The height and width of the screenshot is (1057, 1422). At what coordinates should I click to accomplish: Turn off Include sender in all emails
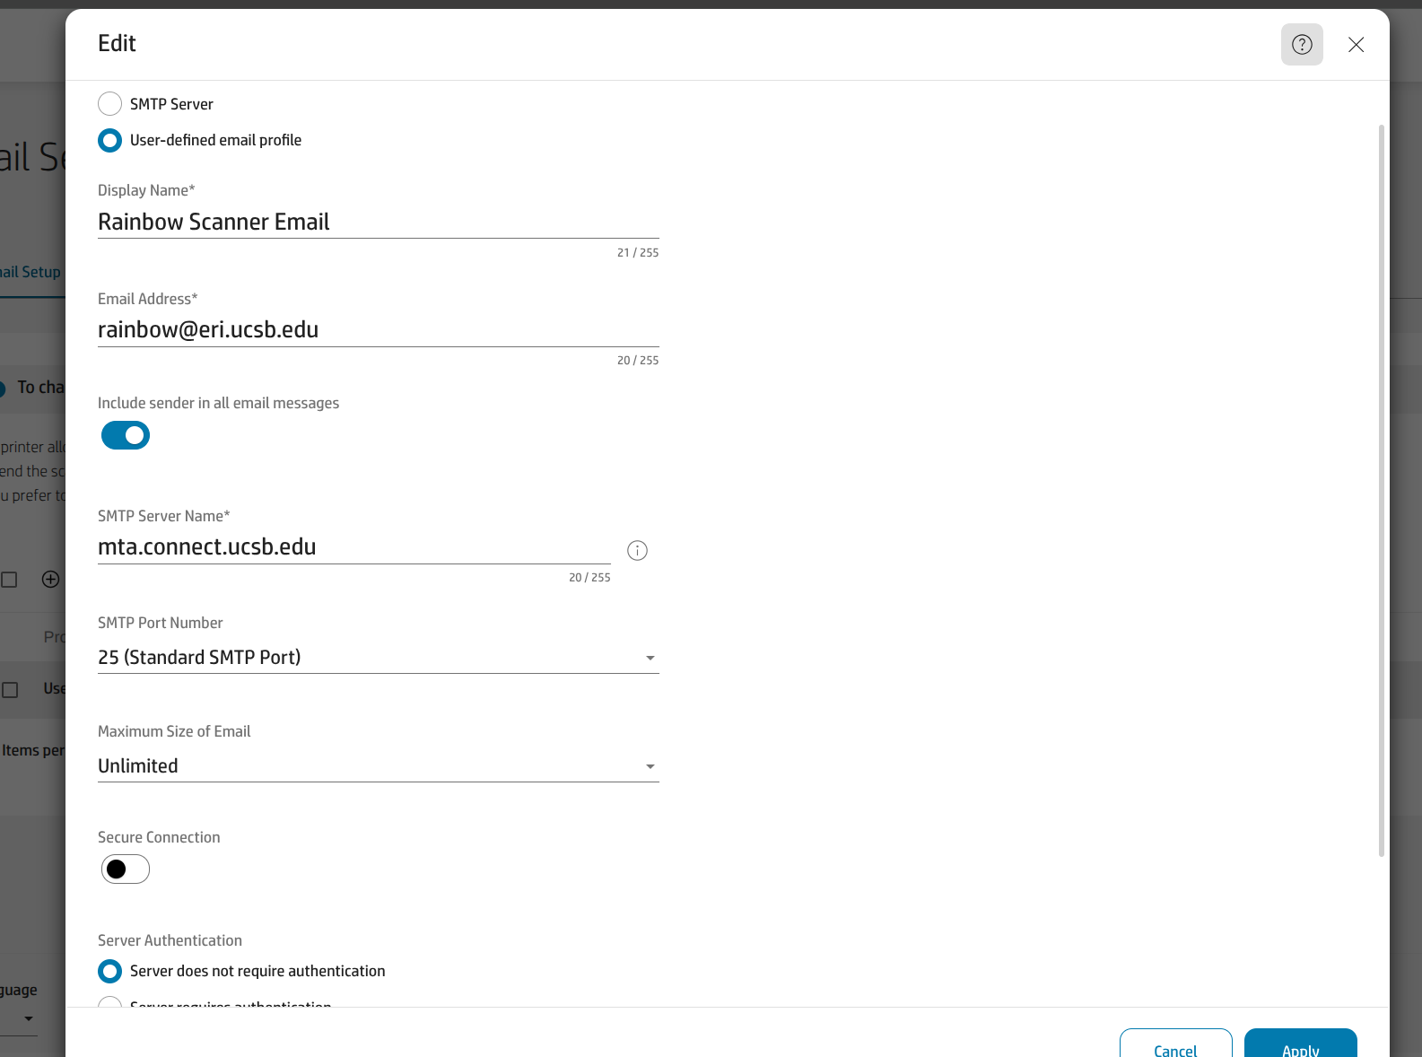(126, 435)
